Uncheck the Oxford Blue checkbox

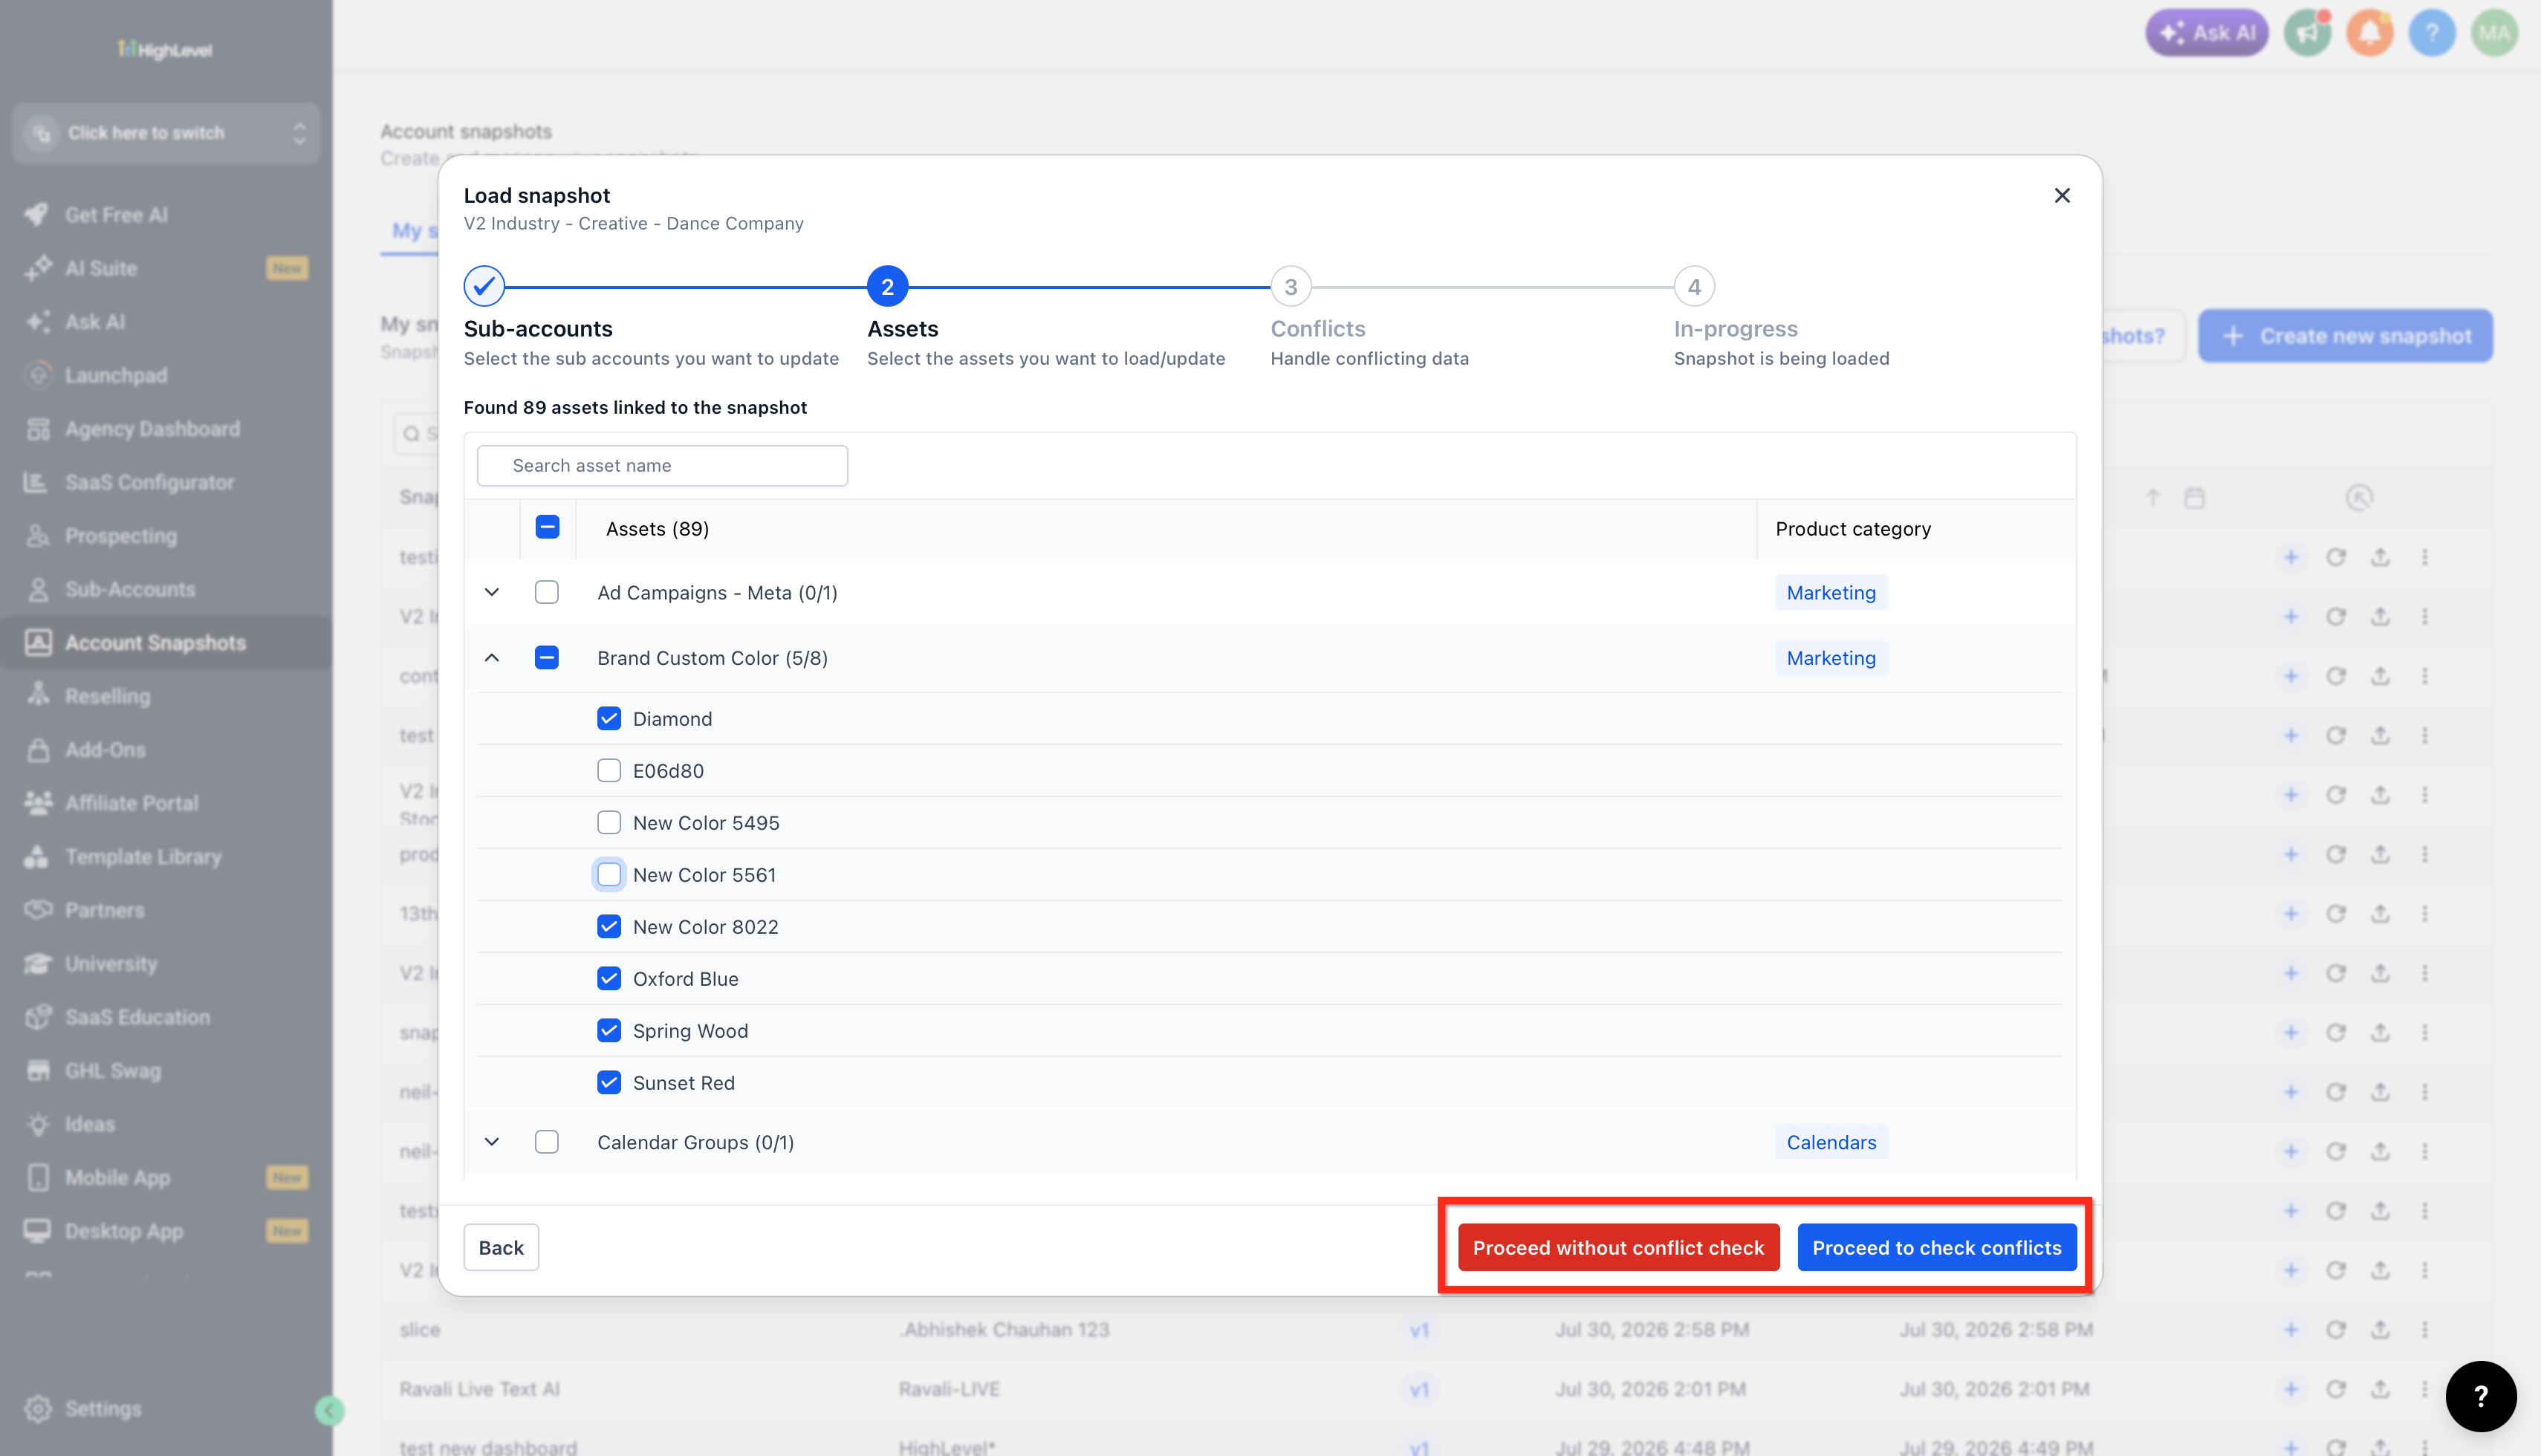point(609,978)
